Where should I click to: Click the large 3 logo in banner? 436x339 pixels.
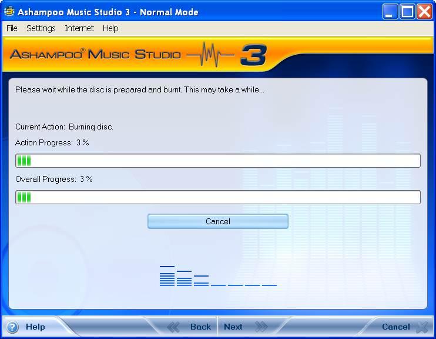[253, 55]
